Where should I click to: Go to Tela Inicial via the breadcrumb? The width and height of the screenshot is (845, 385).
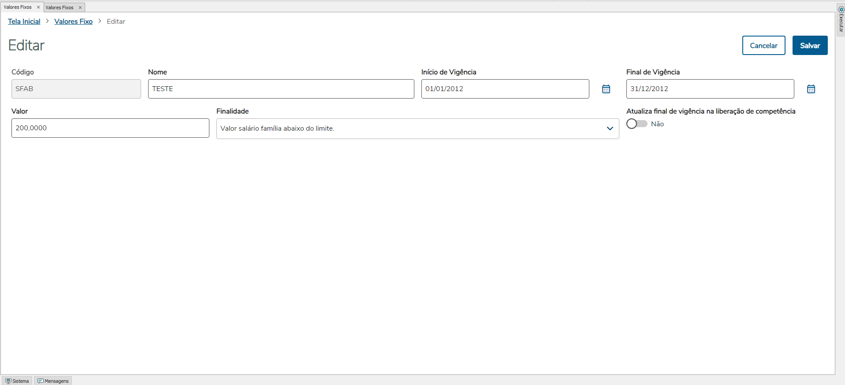(x=24, y=22)
